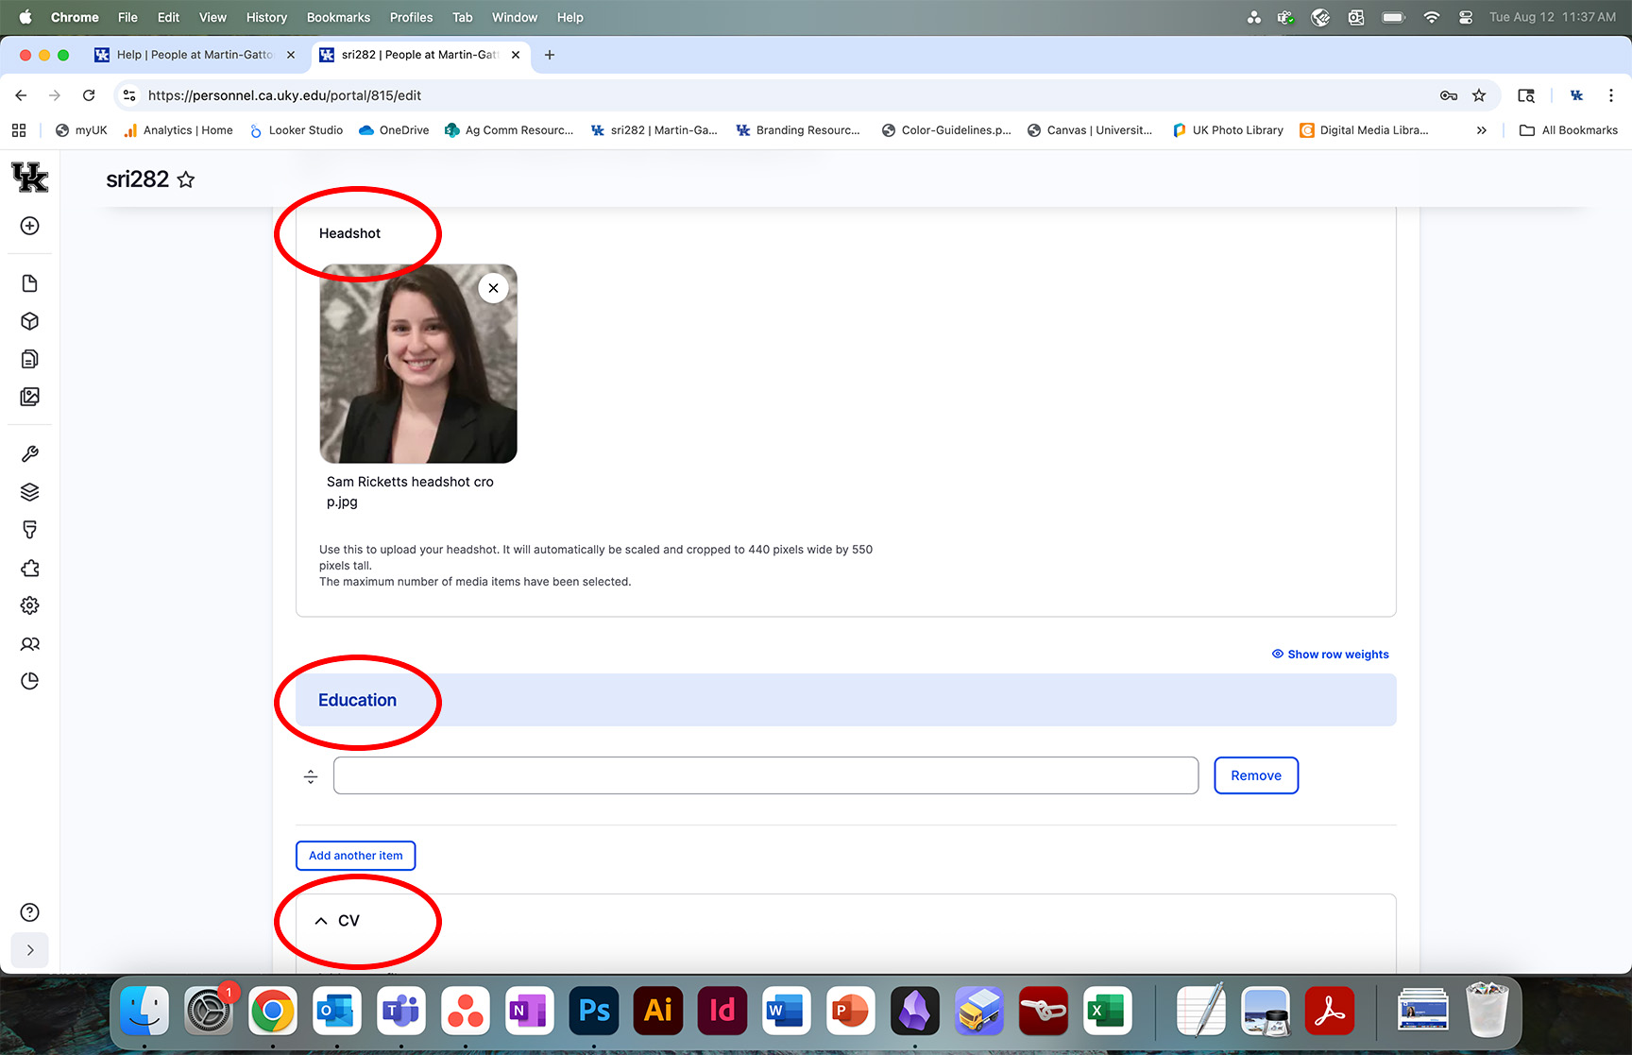Collapse the CV section

pyautogui.click(x=321, y=921)
